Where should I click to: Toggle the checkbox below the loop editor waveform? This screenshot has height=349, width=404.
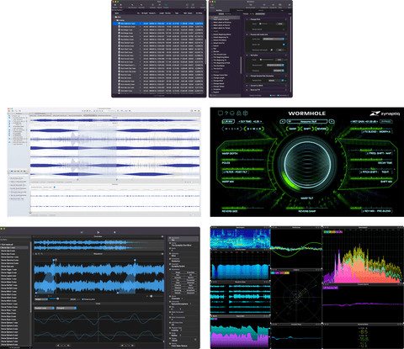tap(82, 299)
